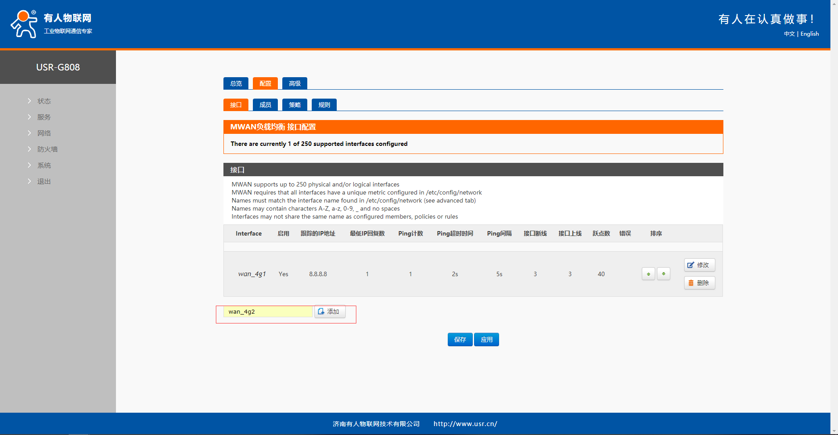Go to the 策略 policy sub-tab
Screen dimensions: 838x435
tap(294, 105)
